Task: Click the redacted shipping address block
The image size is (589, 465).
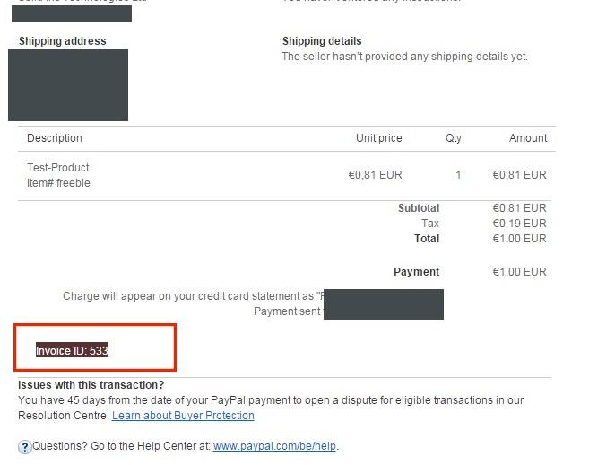Action: [68, 85]
